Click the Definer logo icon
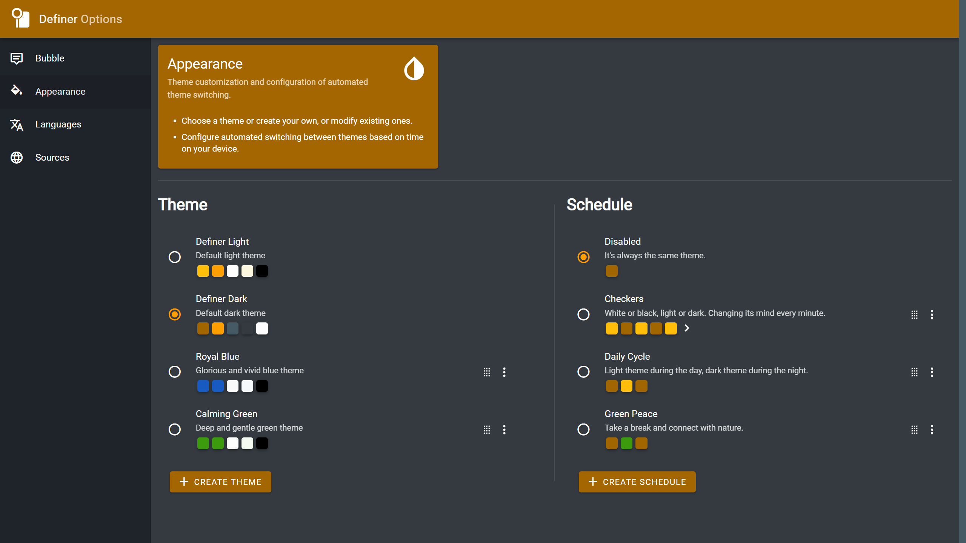Image resolution: width=966 pixels, height=543 pixels. [x=20, y=18]
